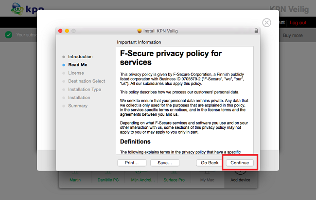316x200 pixels.
Task: Click the lock icon in the installer title bar
Action: (256, 31)
